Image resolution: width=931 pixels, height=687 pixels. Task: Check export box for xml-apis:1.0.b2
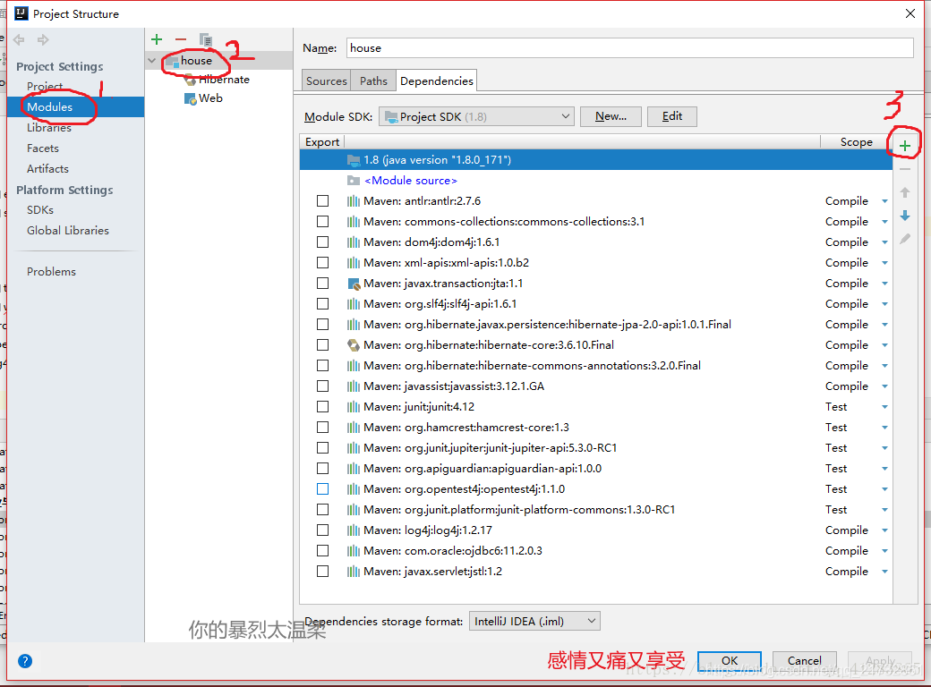(x=322, y=263)
